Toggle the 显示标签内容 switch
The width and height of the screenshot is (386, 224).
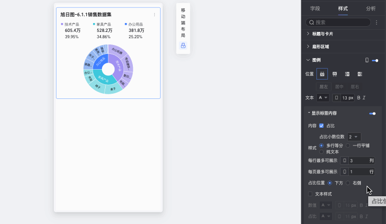372,114
